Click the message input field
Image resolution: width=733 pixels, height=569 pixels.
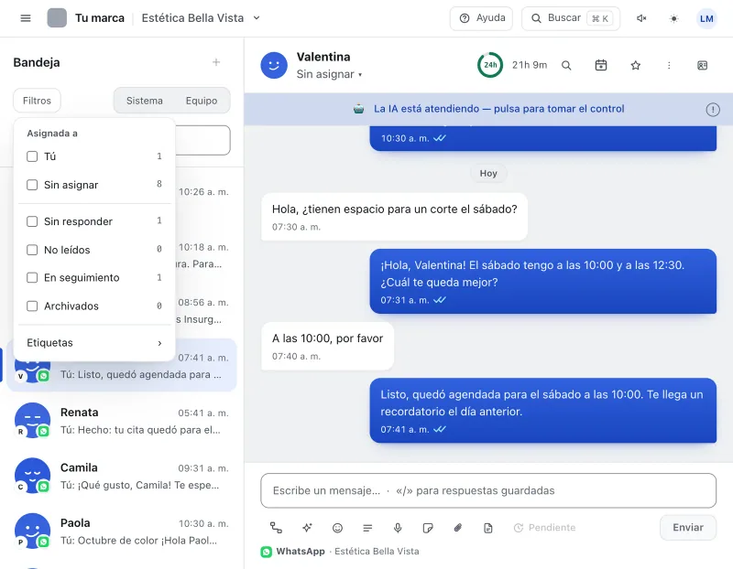click(488, 490)
